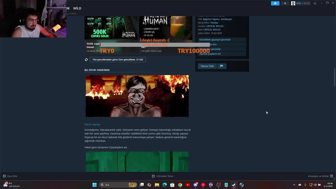Open Notepad app from the taskbar
The height and width of the screenshot is (189, 336).
coord(226,185)
